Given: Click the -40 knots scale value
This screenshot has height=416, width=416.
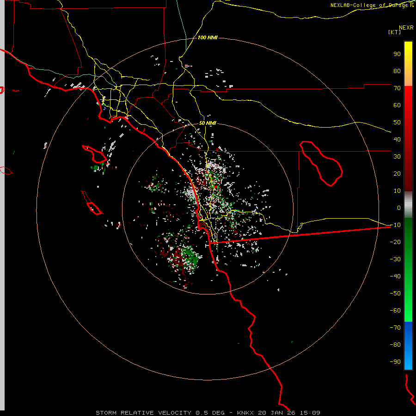Looking at the screenshot, I should tap(395, 276).
